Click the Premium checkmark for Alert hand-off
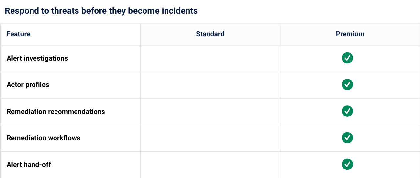This screenshot has width=420, height=178. tap(347, 164)
